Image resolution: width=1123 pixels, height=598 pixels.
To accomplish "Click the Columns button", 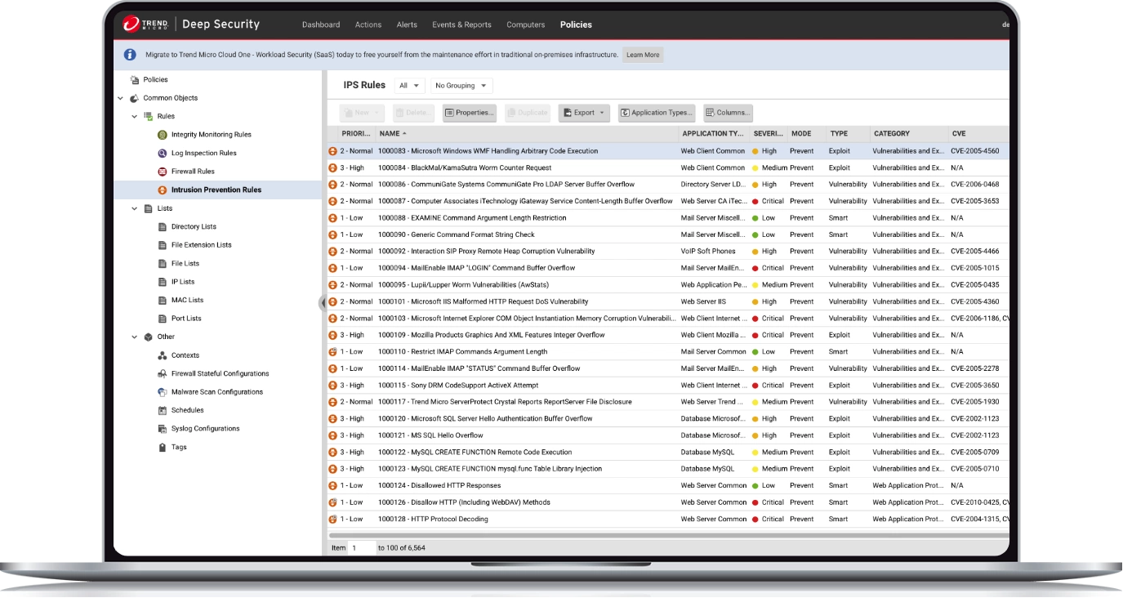I will [x=727, y=113].
